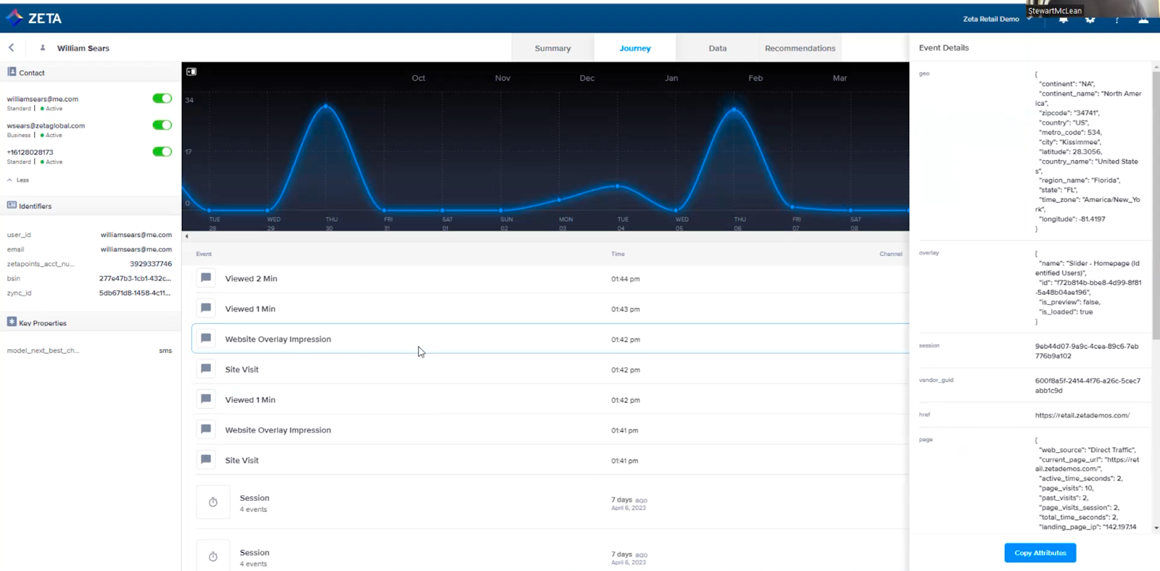Open the notifications bell in the header
This screenshot has width=1160, height=571.
click(1064, 20)
